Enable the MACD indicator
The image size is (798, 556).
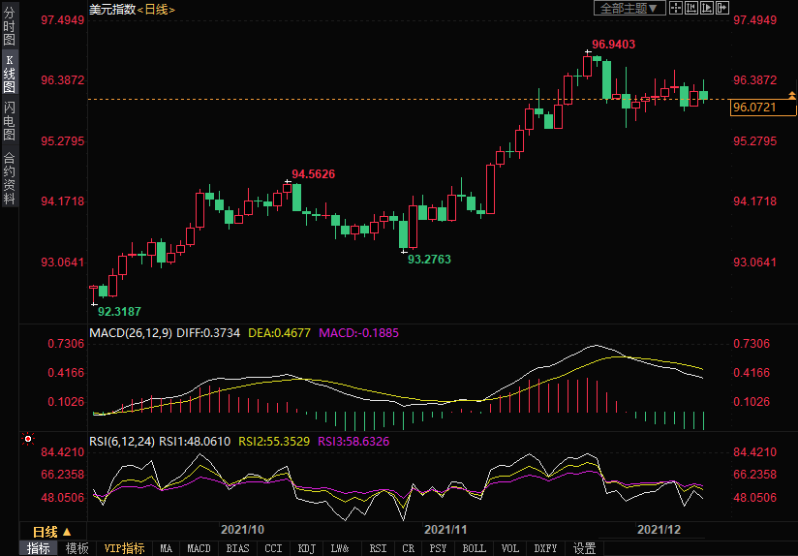199,548
